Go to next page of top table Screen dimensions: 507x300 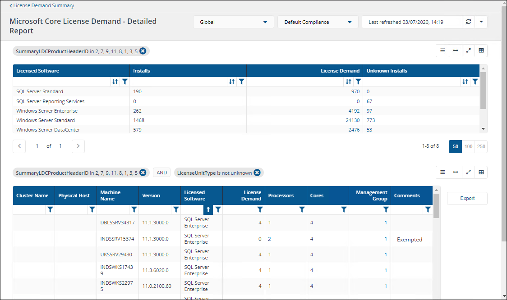click(x=78, y=146)
